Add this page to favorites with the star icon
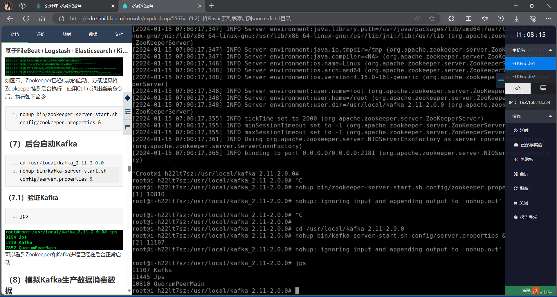This screenshot has width=557, height=297. [x=432, y=19]
